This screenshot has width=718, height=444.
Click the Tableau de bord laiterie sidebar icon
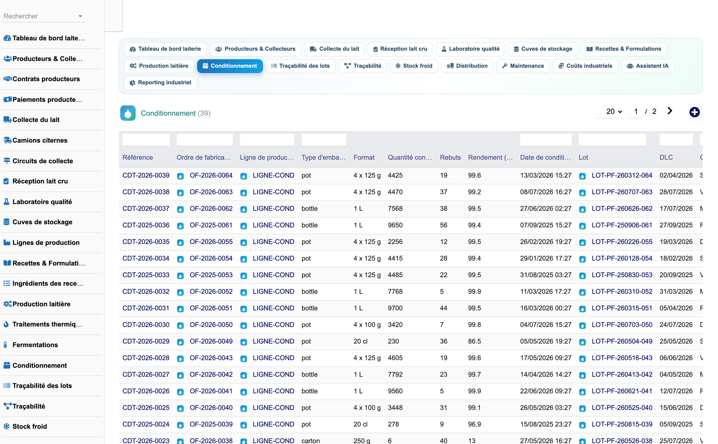(7, 38)
